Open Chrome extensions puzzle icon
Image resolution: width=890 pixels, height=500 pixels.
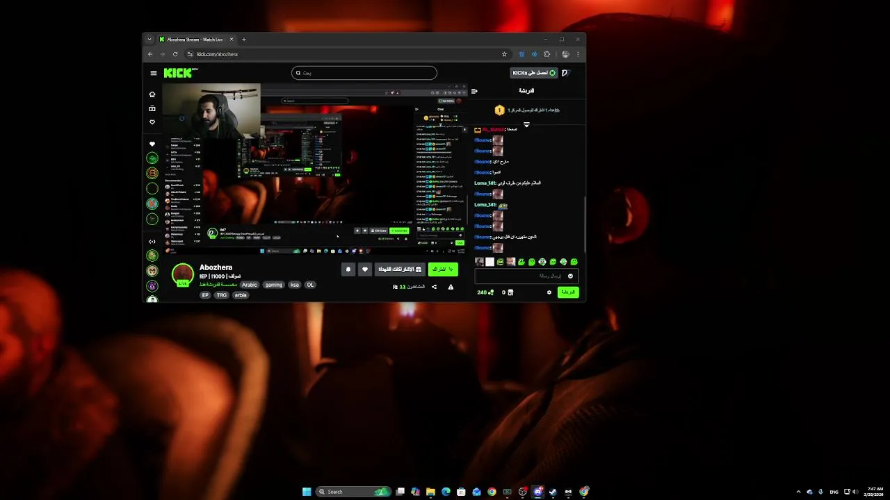547,54
